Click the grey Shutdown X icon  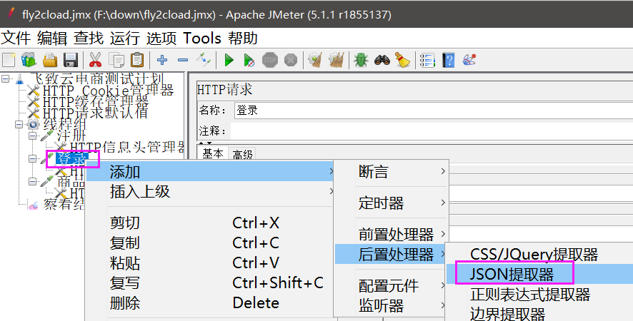pyautogui.click(x=291, y=61)
